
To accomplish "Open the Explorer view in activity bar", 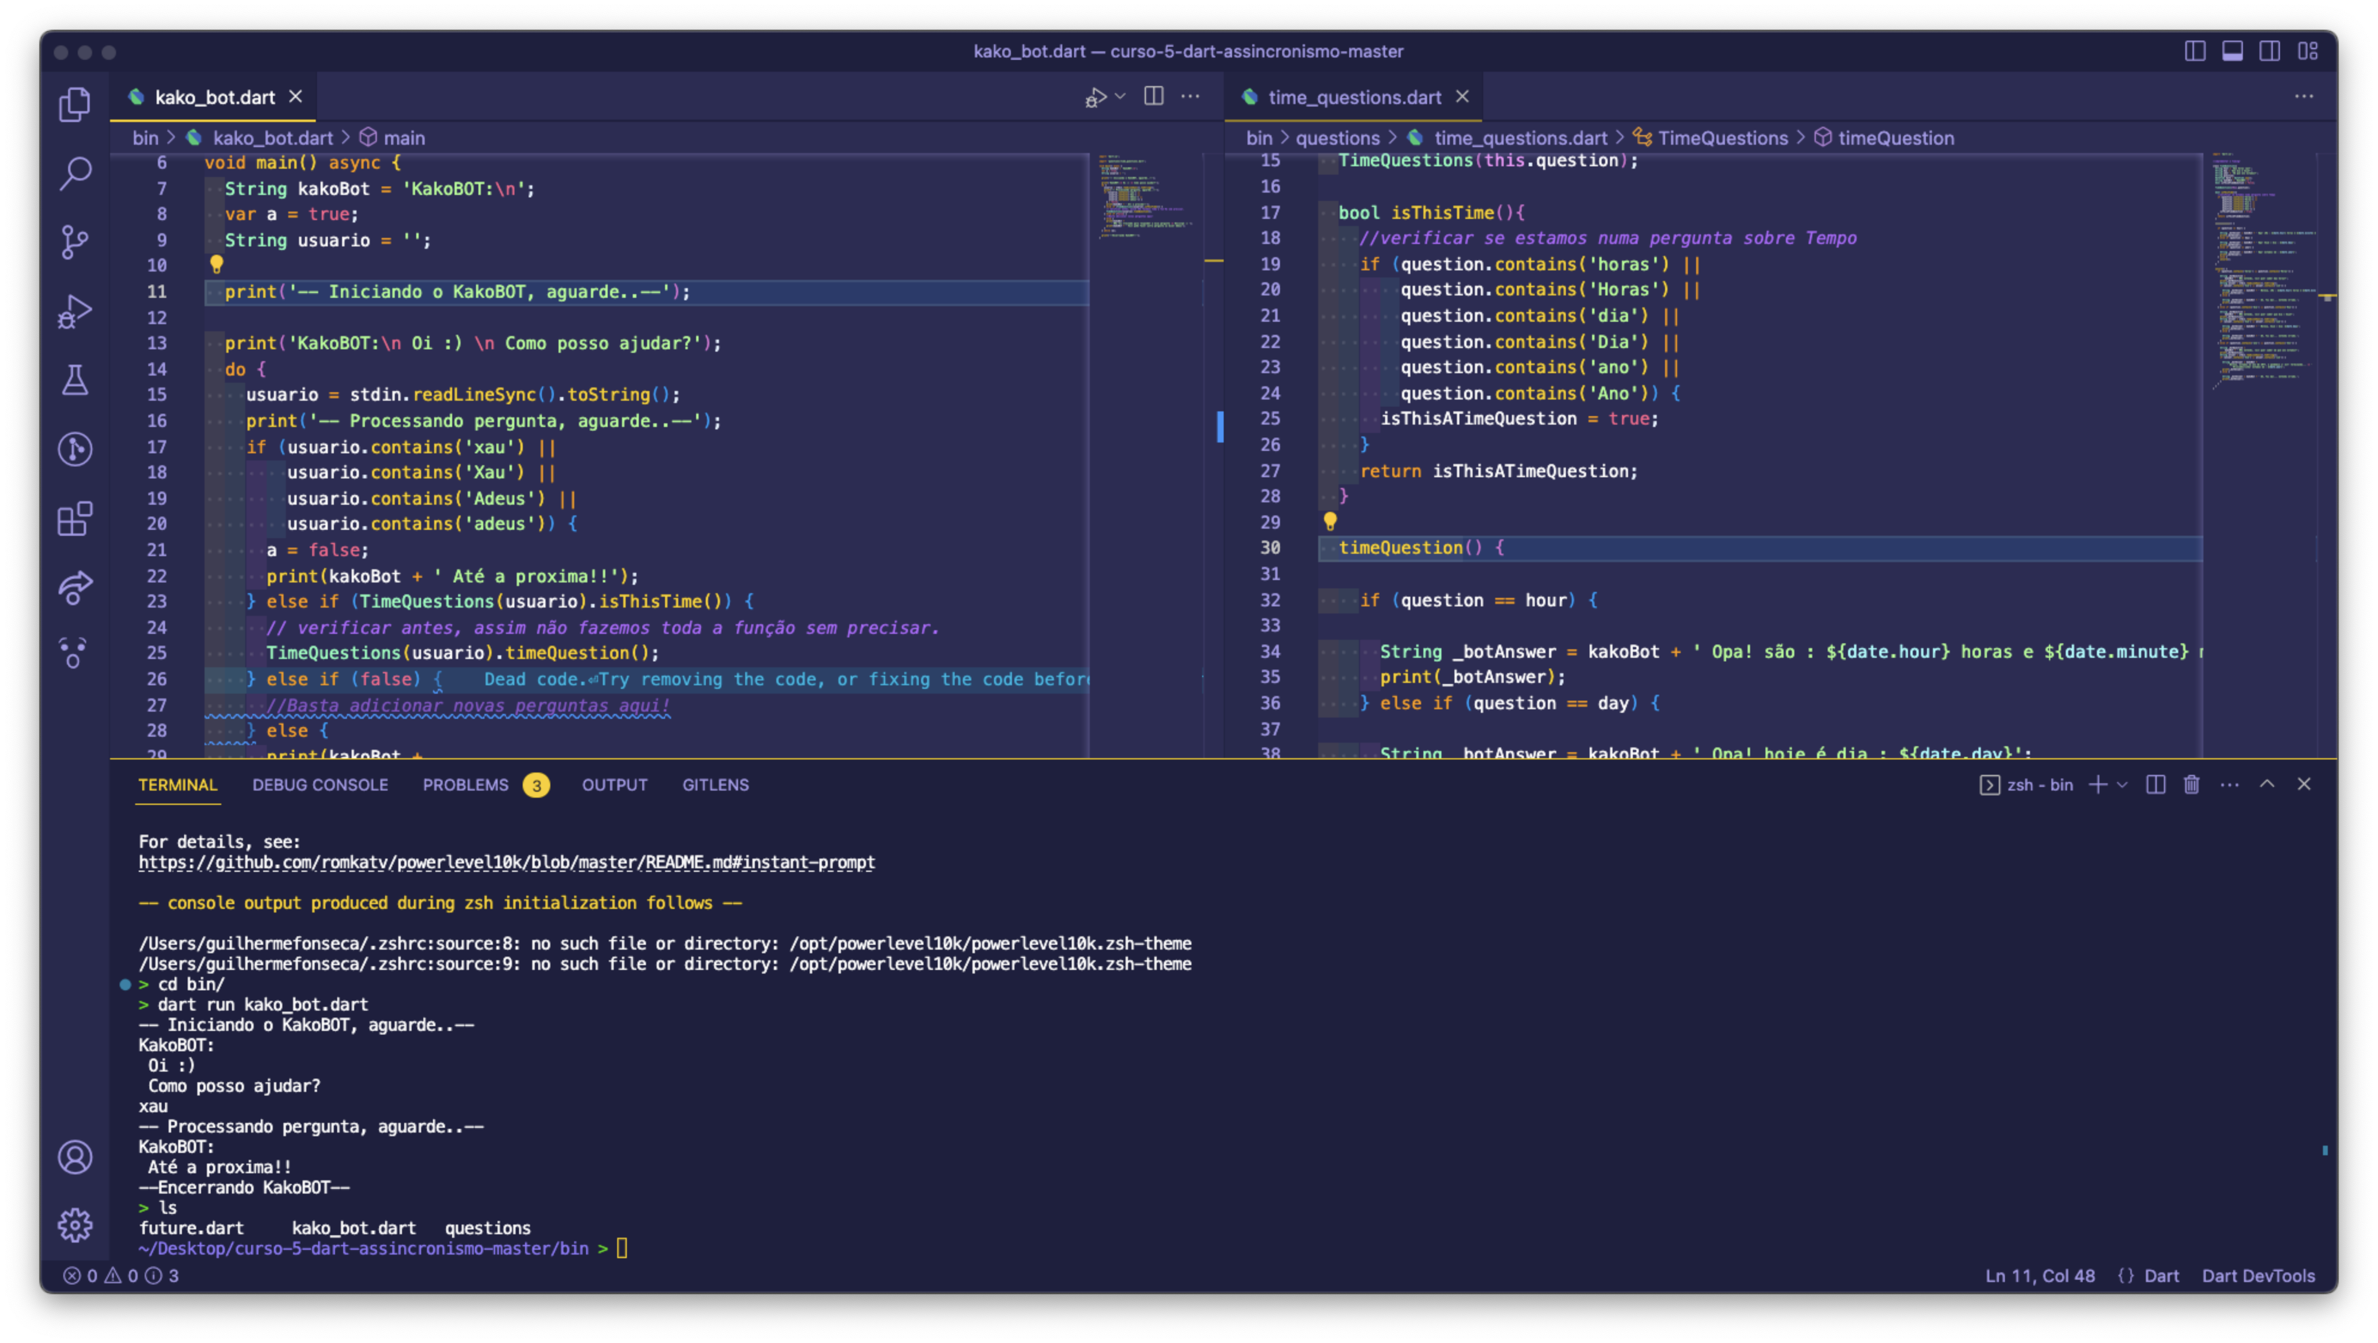I will click(x=75, y=103).
